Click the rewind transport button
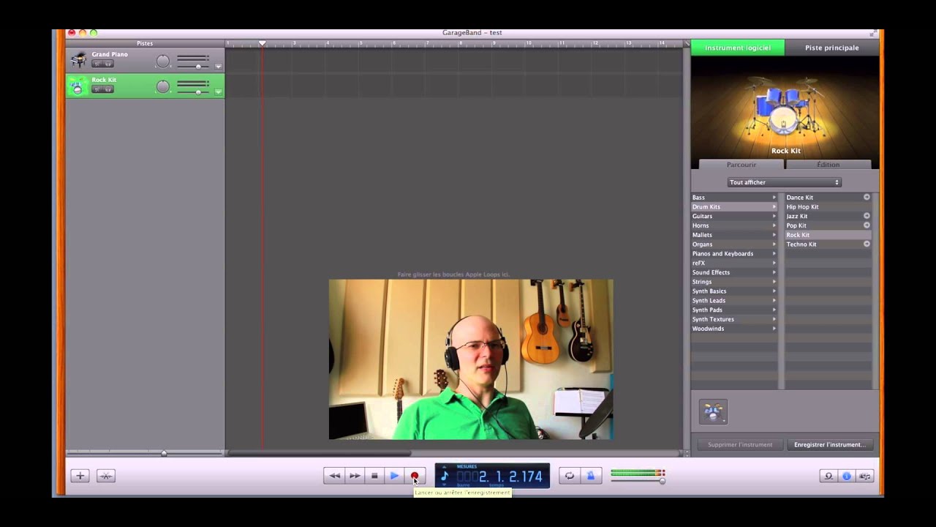Viewport: 936px width, 527px height. 334,476
